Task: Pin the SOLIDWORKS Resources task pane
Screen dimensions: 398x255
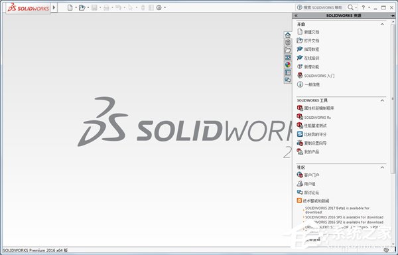Action: coord(393,15)
